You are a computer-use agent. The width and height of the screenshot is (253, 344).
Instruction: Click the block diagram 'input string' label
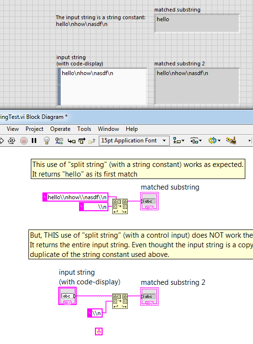90,277
